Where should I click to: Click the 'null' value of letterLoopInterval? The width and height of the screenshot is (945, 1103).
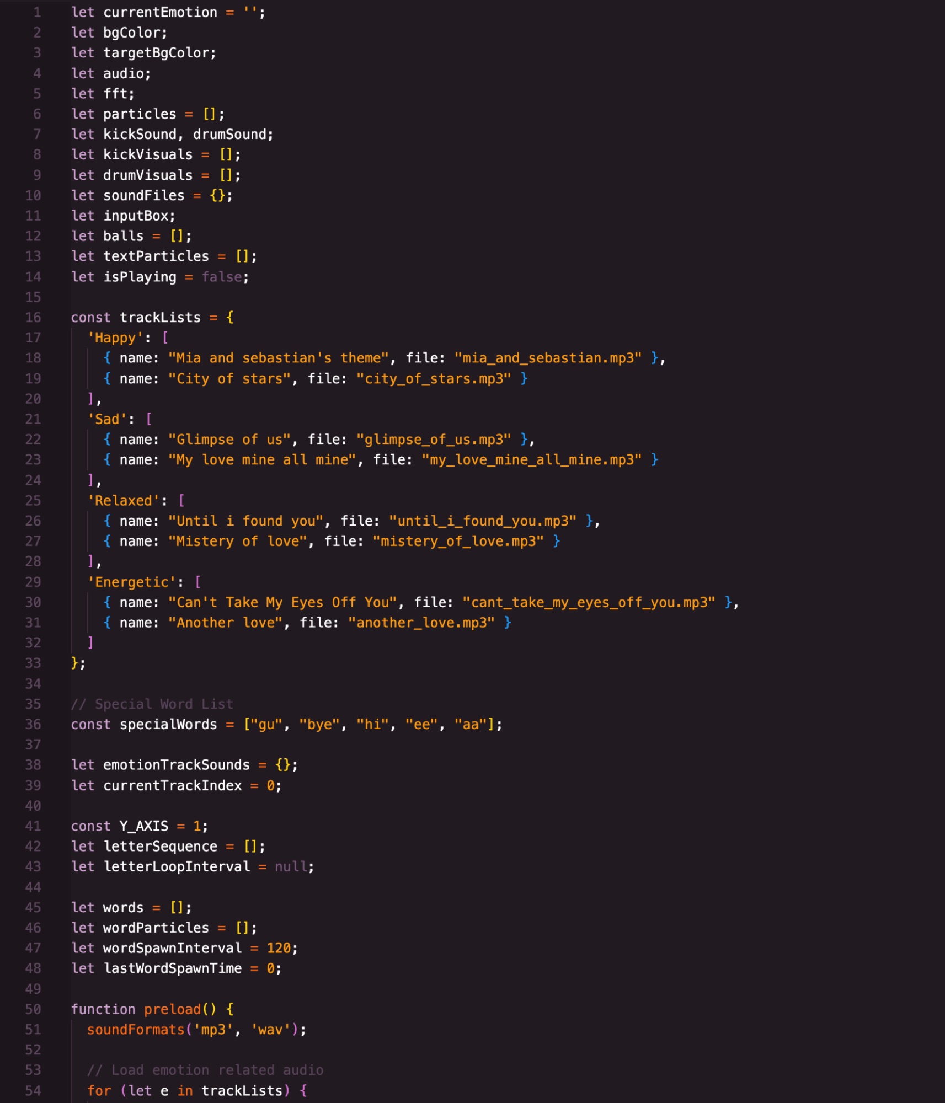tap(291, 867)
